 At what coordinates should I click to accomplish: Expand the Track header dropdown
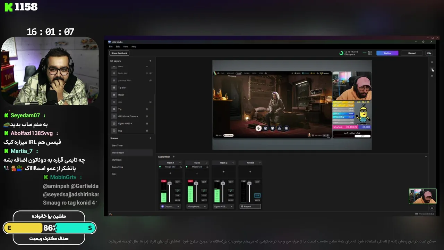[206, 162]
